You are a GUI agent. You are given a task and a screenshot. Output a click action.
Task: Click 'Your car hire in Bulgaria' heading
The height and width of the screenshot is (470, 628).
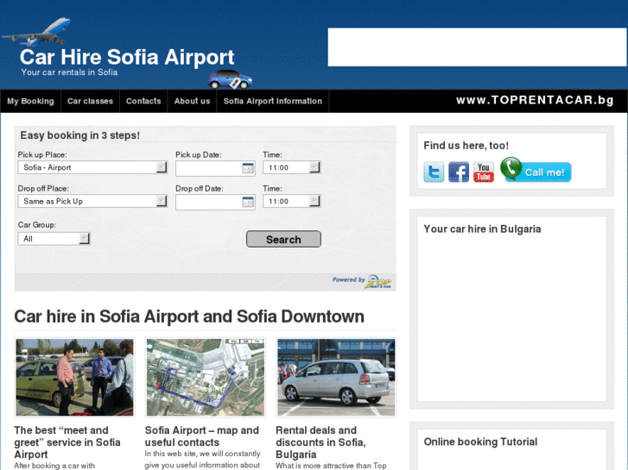pyautogui.click(x=482, y=229)
